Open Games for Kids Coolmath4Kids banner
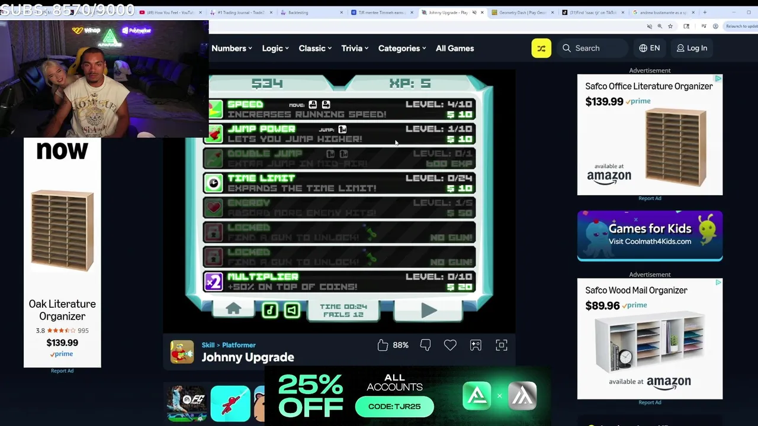The image size is (758, 426). click(x=650, y=235)
